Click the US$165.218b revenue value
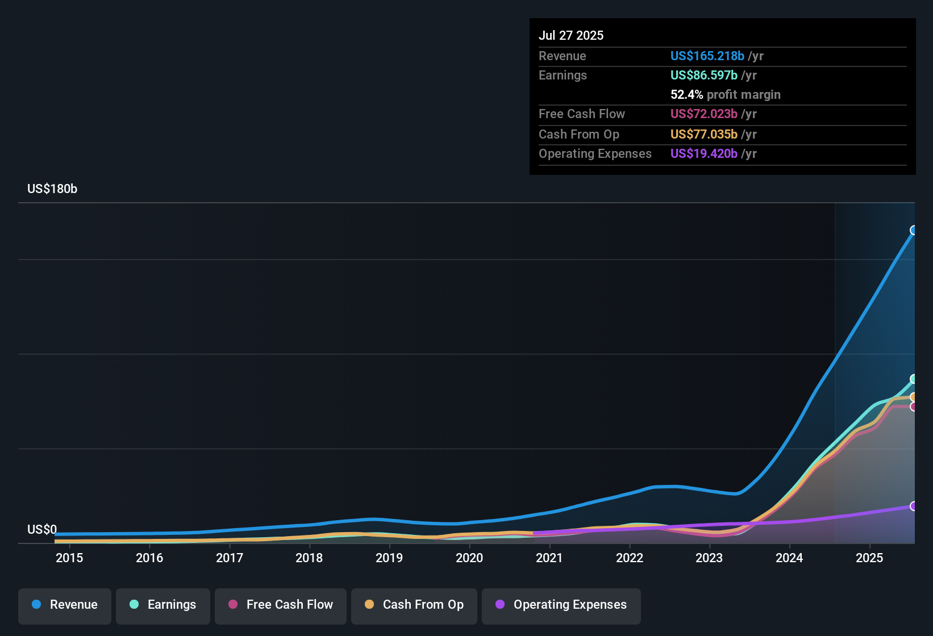The height and width of the screenshot is (636, 933). pos(707,56)
